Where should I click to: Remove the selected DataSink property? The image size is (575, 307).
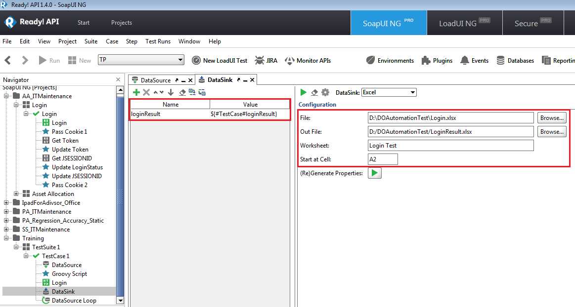click(146, 92)
